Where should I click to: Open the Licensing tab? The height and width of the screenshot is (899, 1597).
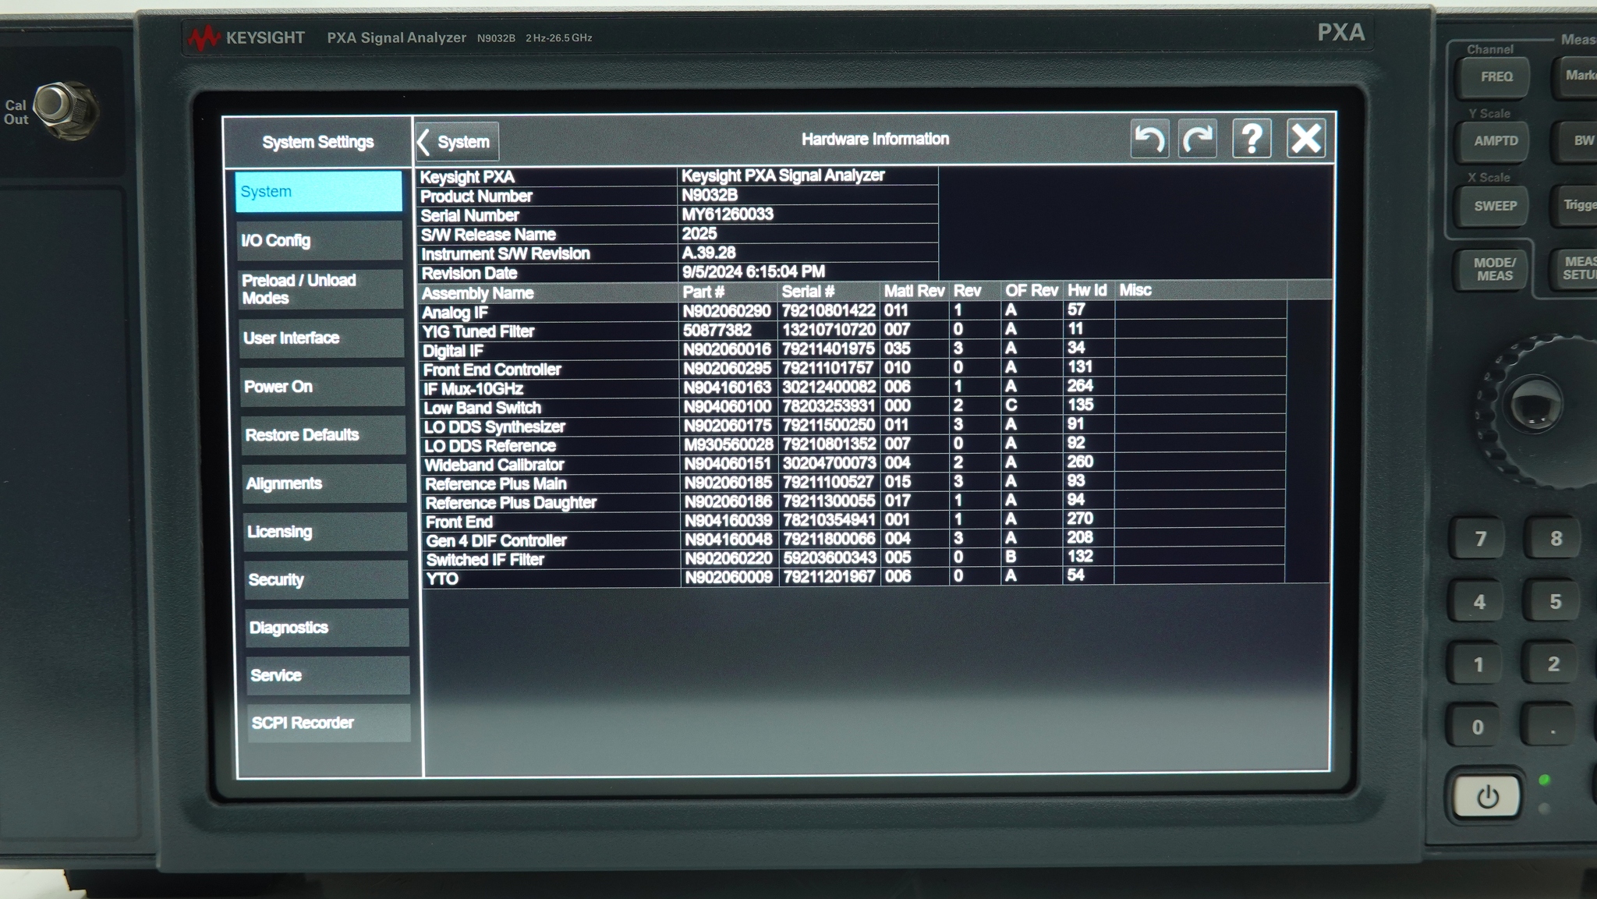coord(324,532)
